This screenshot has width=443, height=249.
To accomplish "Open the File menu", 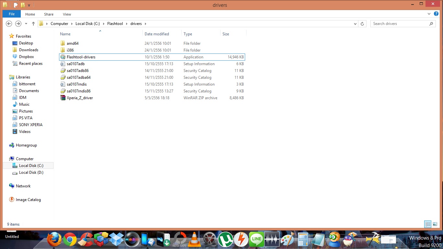I will coord(12,14).
